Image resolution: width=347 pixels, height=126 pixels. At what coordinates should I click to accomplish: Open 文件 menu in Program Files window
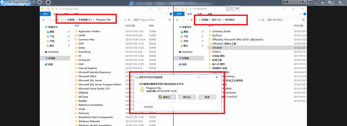tap(45, 14)
